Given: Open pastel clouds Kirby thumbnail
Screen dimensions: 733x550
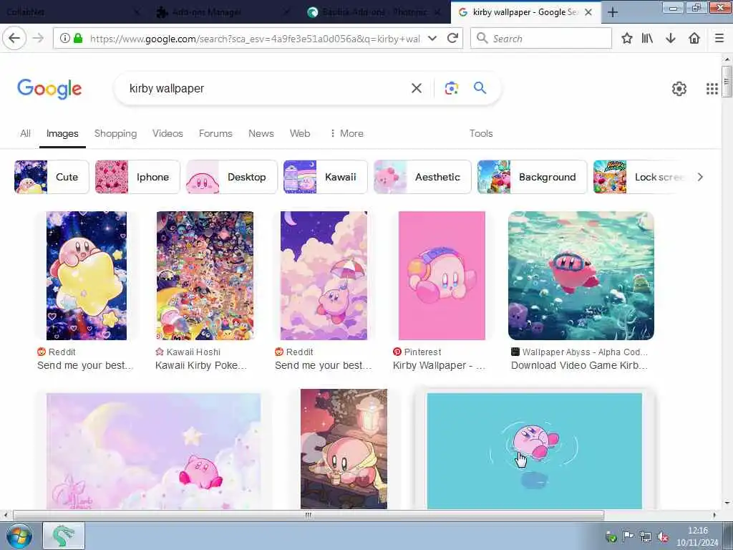Looking at the screenshot, I should 153,451.
